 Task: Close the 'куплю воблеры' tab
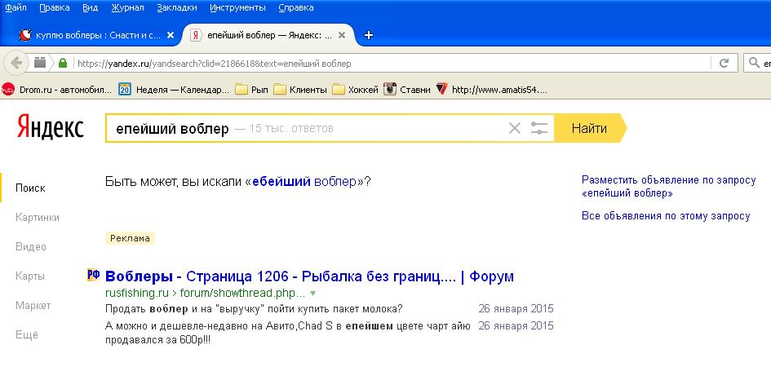tap(171, 35)
